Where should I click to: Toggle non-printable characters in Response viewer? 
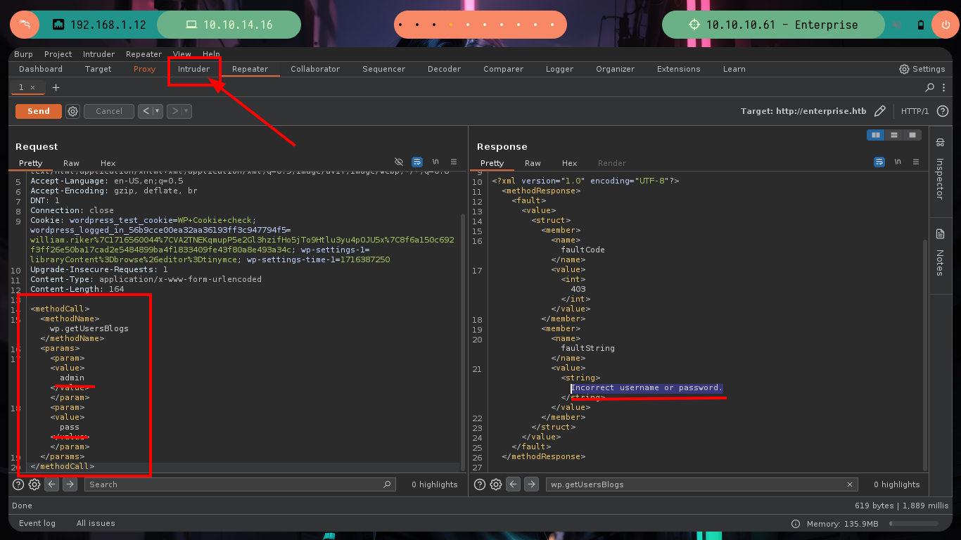(898, 162)
